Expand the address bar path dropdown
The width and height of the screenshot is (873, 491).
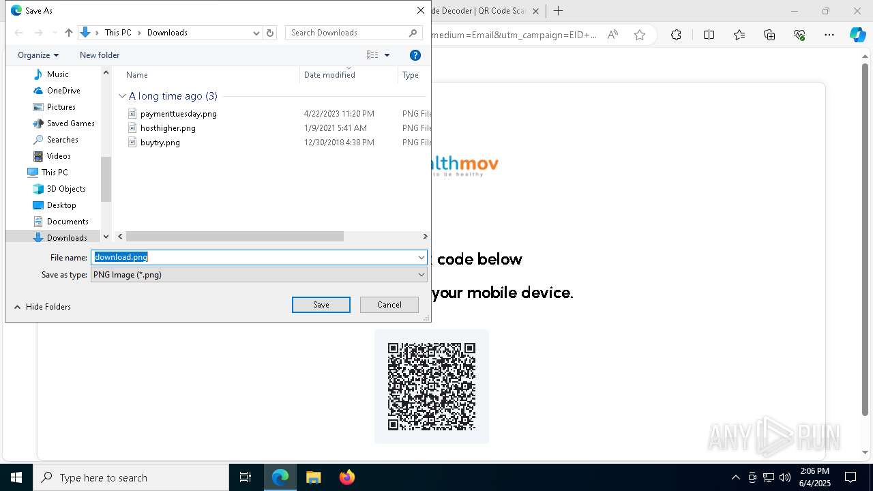tap(256, 33)
